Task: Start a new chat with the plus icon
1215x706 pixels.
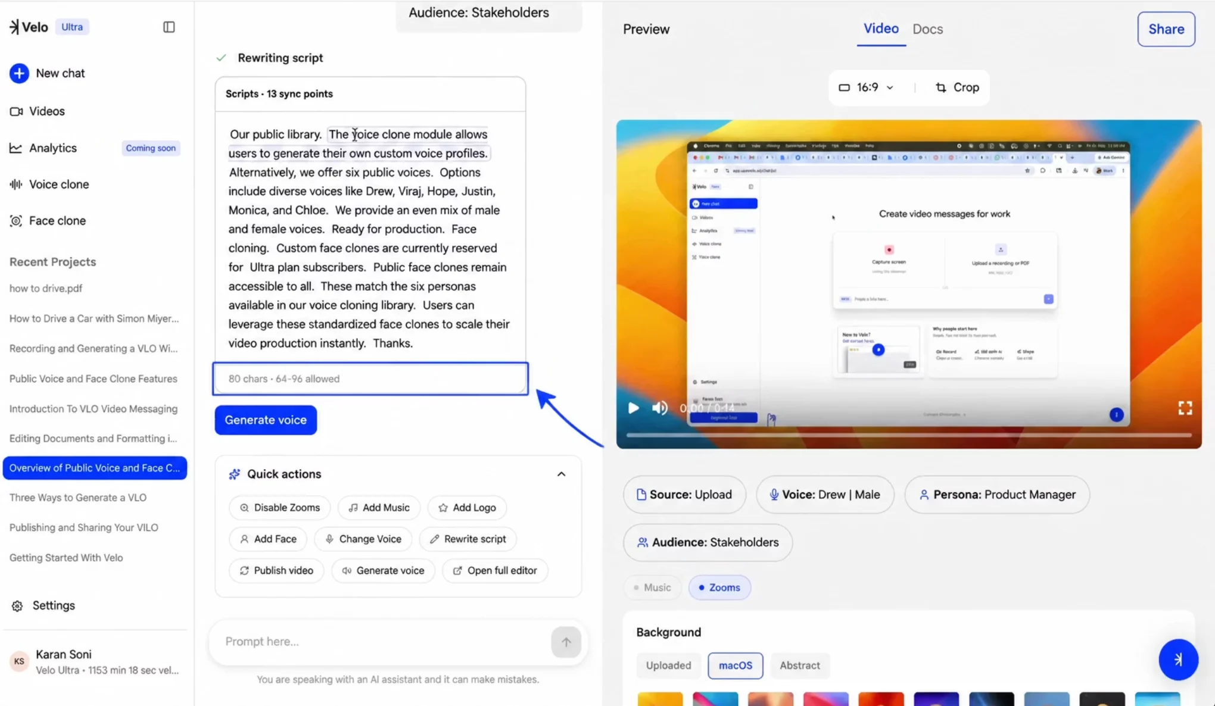Action: [x=19, y=73]
